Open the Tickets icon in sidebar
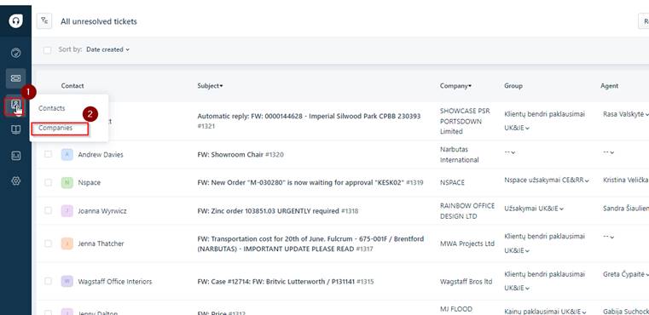 [15, 78]
